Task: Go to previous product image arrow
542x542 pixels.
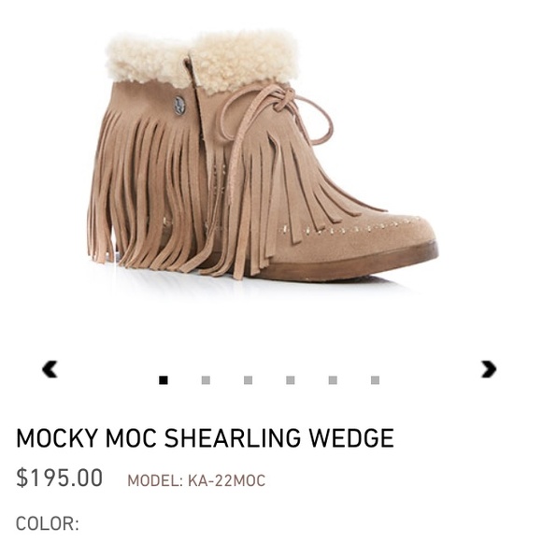Action: click(50, 369)
